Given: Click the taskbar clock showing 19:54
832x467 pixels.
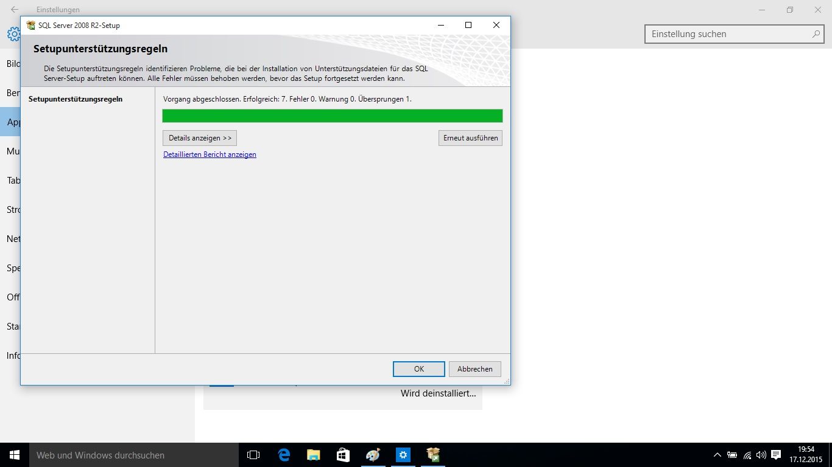Looking at the screenshot, I should tap(806, 455).
